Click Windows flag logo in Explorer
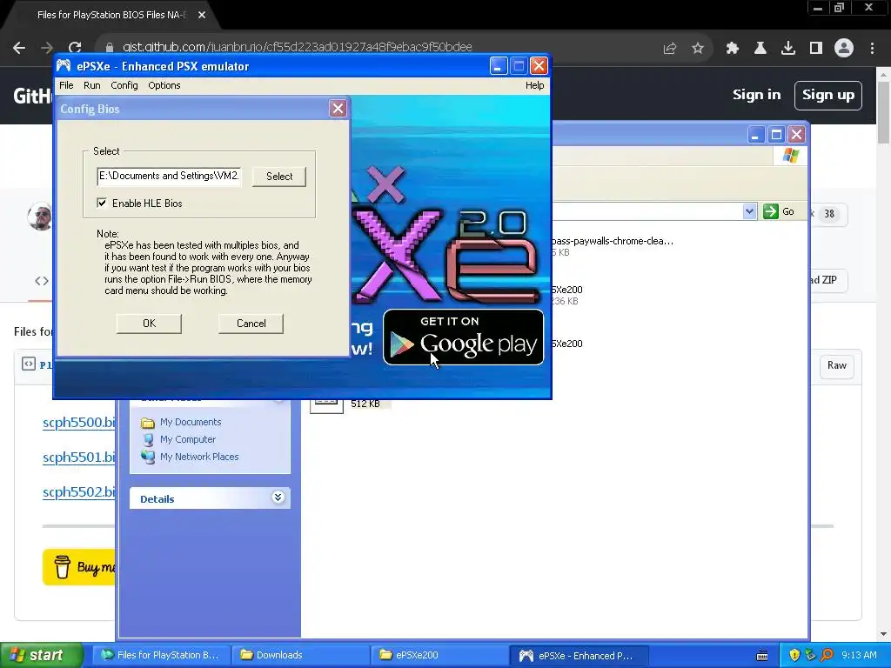The width and height of the screenshot is (891, 668). tap(790, 155)
